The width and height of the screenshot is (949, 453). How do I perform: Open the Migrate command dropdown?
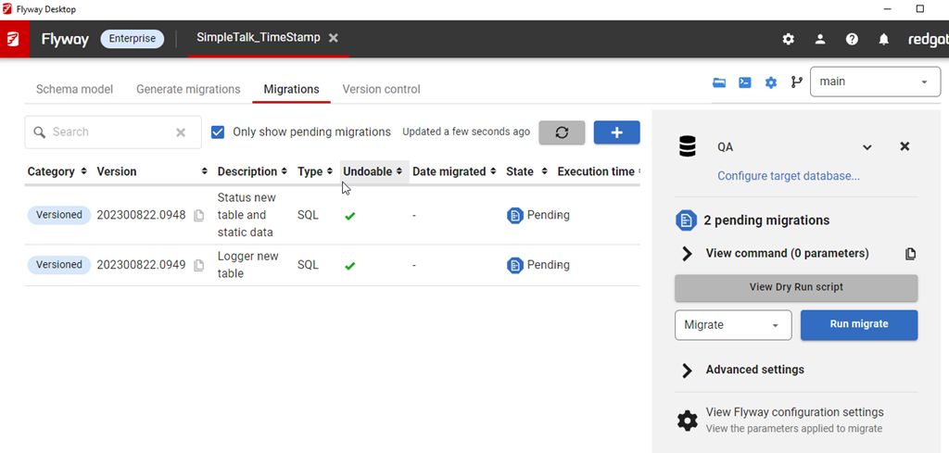click(732, 325)
